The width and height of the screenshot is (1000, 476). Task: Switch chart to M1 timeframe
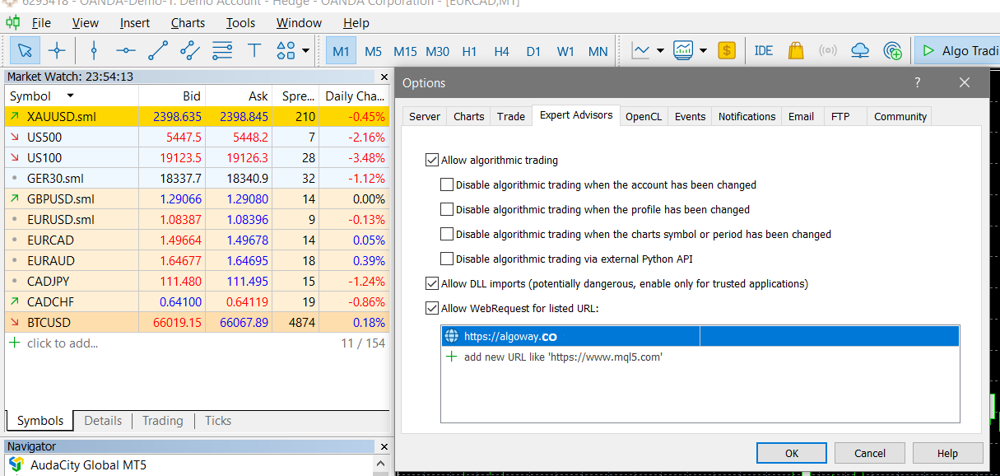coord(341,51)
